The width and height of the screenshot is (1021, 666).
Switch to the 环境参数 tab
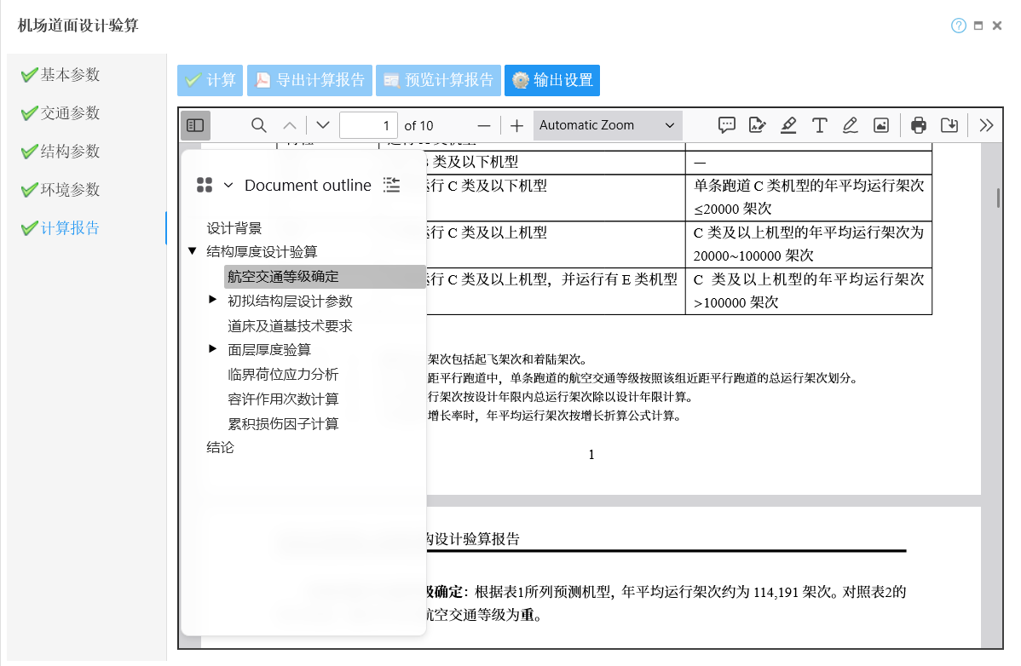pyautogui.click(x=70, y=190)
